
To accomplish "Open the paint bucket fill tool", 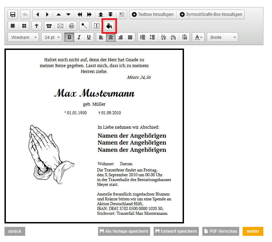I will [x=109, y=26].
